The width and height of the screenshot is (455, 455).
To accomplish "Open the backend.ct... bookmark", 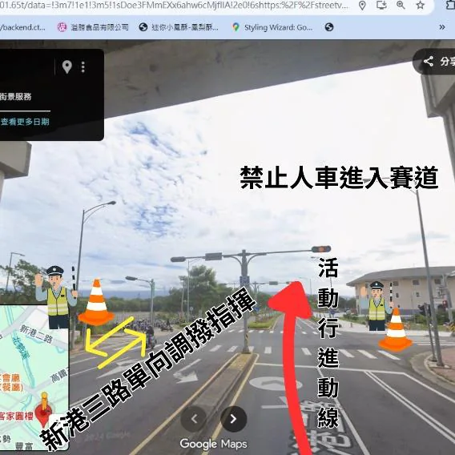I will point(22,27).
